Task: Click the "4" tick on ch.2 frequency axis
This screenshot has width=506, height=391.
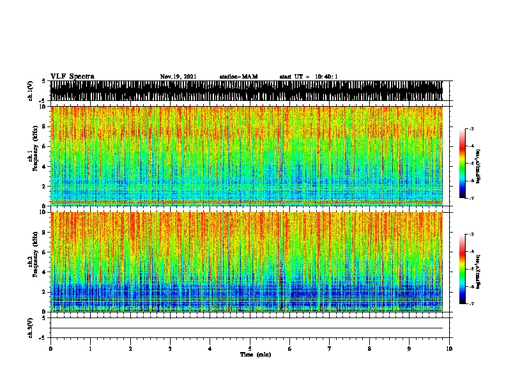Action: point(45,272)
